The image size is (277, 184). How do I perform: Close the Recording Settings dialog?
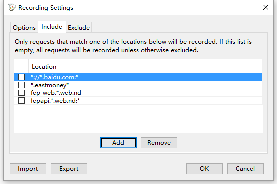(x=266, y=7)
